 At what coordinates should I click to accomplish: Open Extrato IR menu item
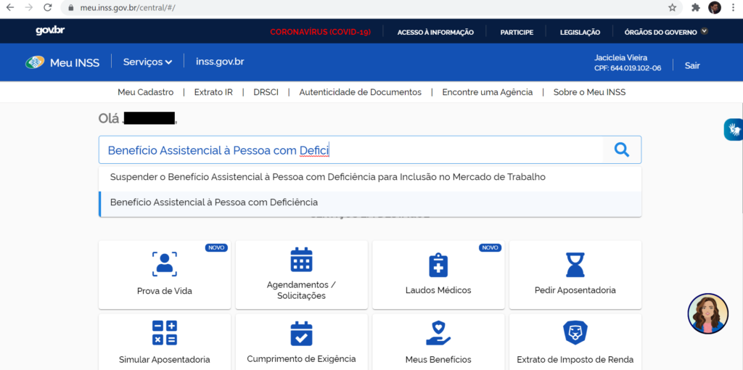coord(213,92)
